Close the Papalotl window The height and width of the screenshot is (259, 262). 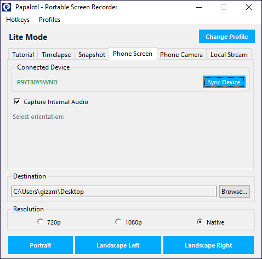tap(249, 7)
